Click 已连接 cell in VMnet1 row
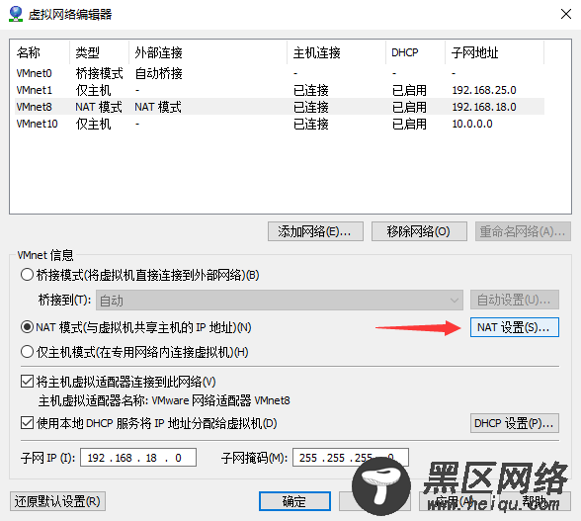This screenshot has width=581, height=521. (311, 91)
